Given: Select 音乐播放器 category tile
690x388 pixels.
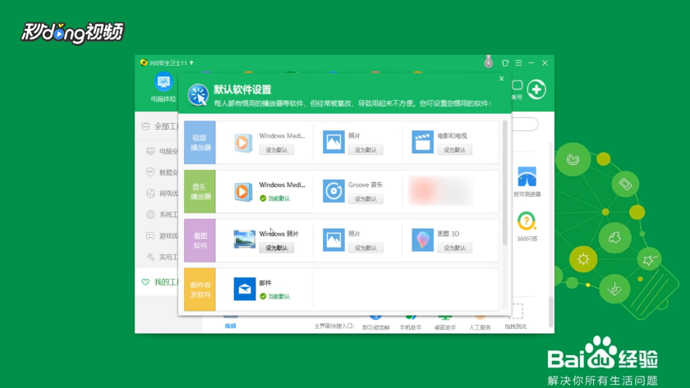Looking at the screenshot, I should click(200, 192).
